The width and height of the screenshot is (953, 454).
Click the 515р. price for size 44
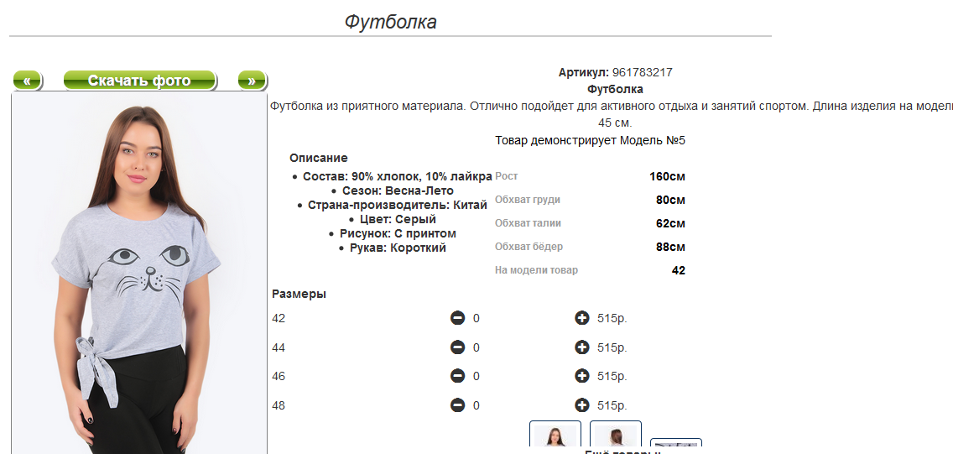612,347
